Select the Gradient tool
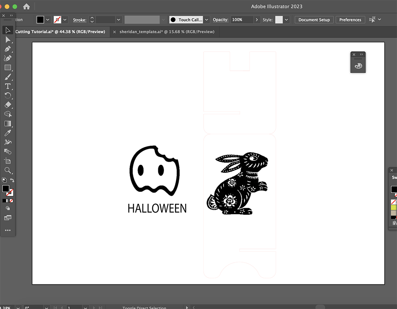 point(7,124)
